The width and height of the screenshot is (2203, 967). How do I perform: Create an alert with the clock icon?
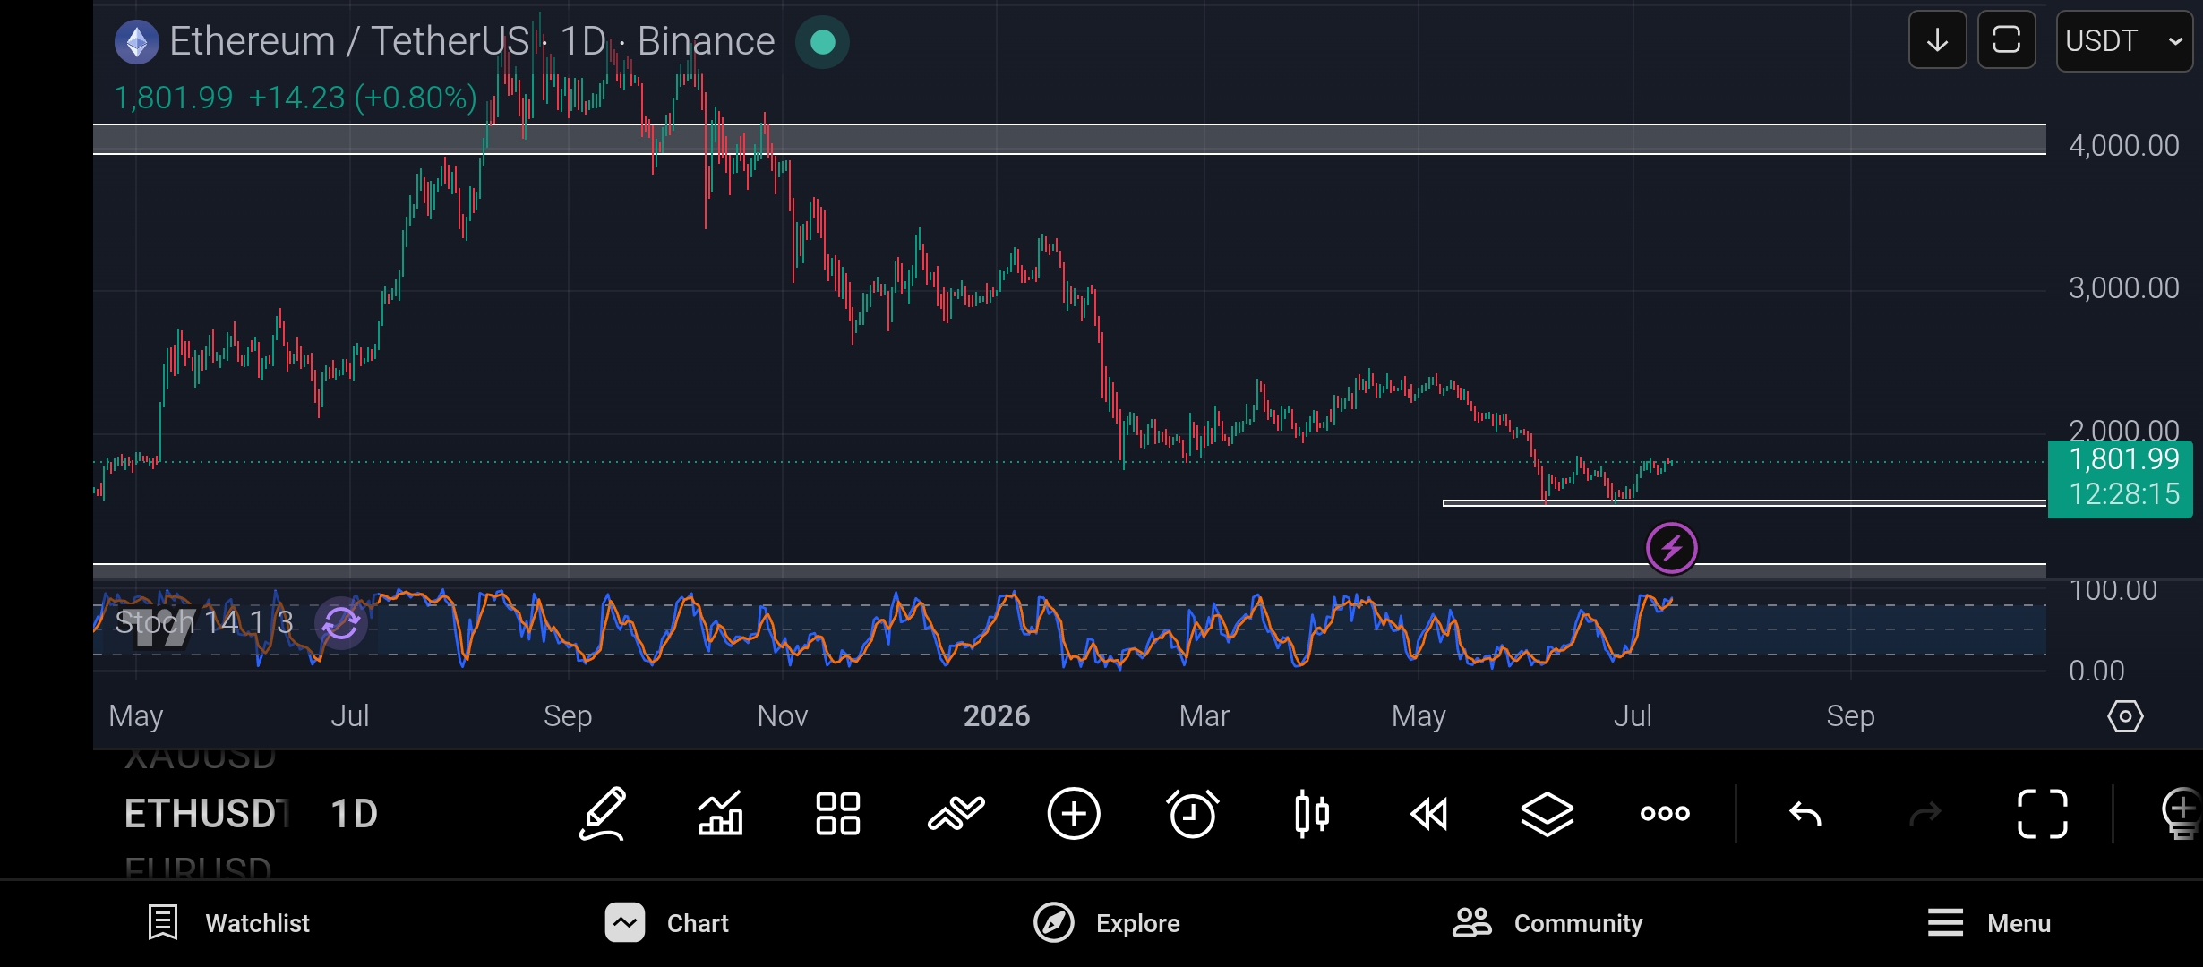[1193, 814]
